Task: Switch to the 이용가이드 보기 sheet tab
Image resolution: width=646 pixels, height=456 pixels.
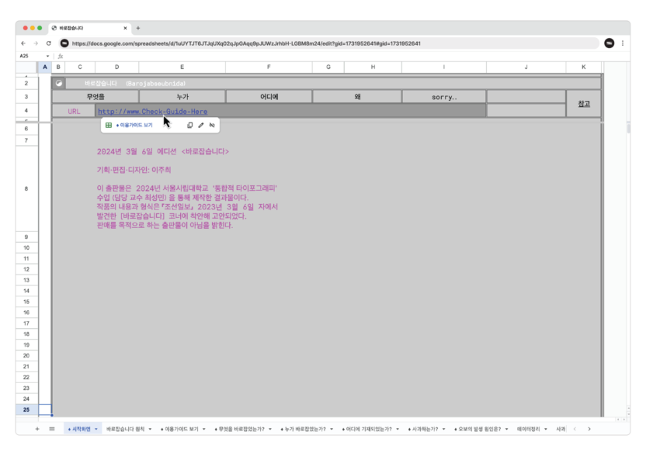Action: pyautogui.click(x=179, y=429)
